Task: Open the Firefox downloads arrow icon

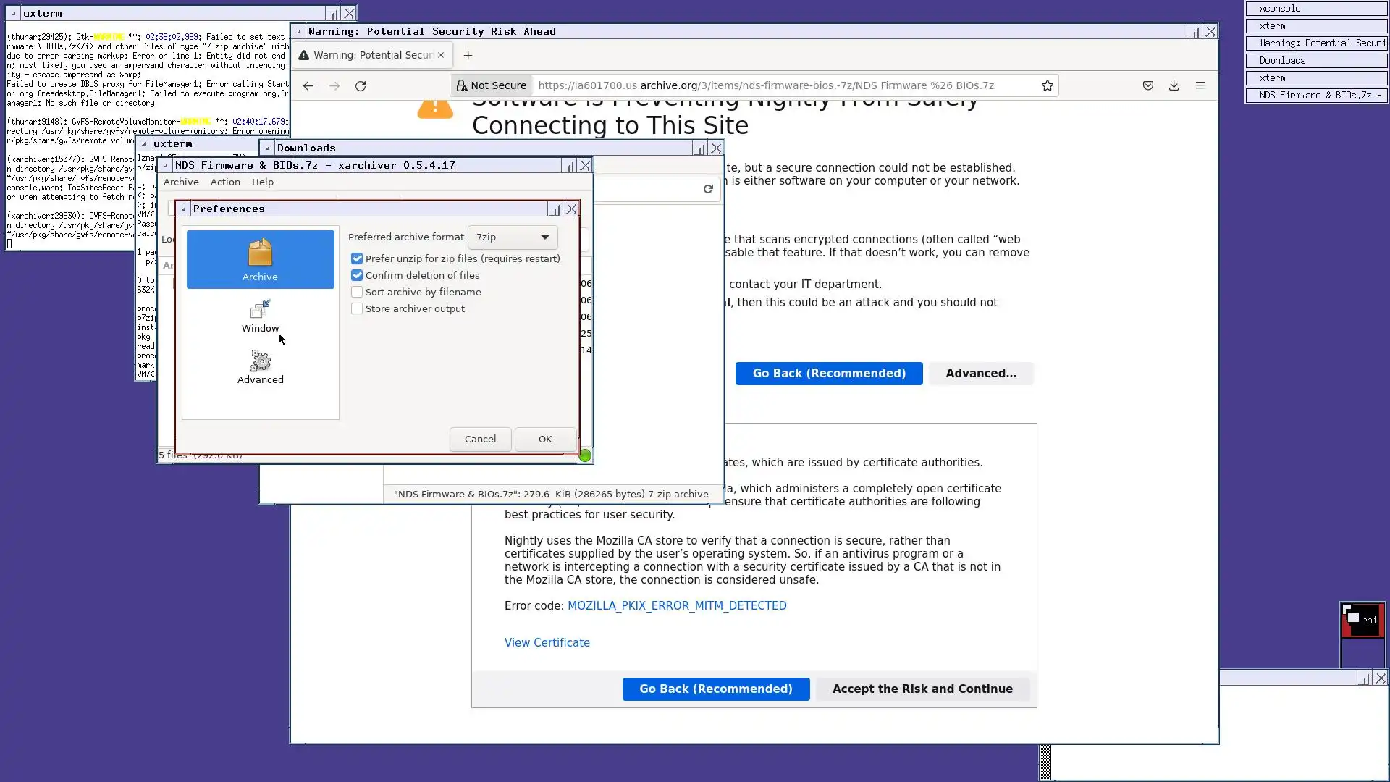Action: pos(1174,85)
